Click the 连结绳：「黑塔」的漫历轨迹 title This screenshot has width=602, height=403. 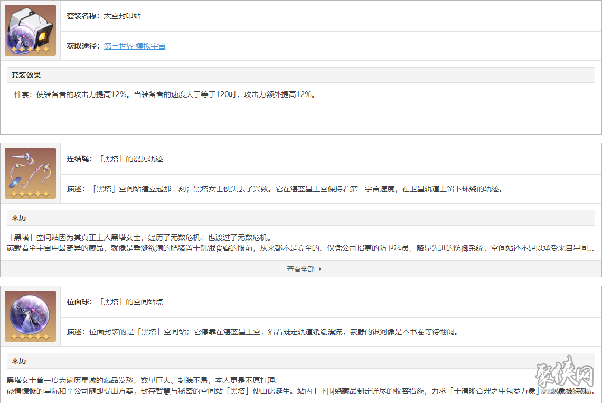115,159
